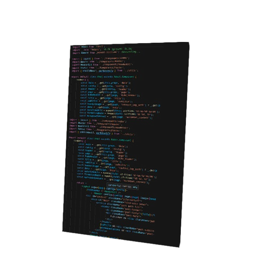Click the "(property) config: any" hover tooltip
Image resolution: width=271 pixels, height=271 pixels.
(x=122, y=186)
